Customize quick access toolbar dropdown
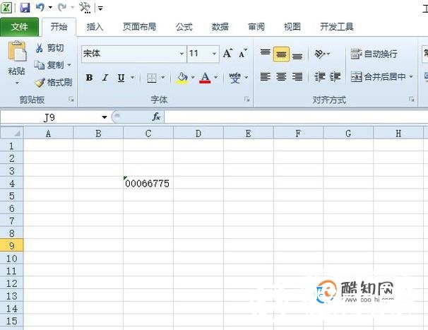428x330 pixels. (x=100, y=8)
